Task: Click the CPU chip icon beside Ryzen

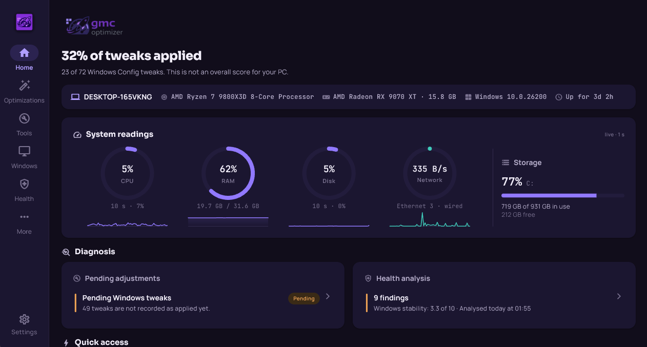Action: [164, 97]
